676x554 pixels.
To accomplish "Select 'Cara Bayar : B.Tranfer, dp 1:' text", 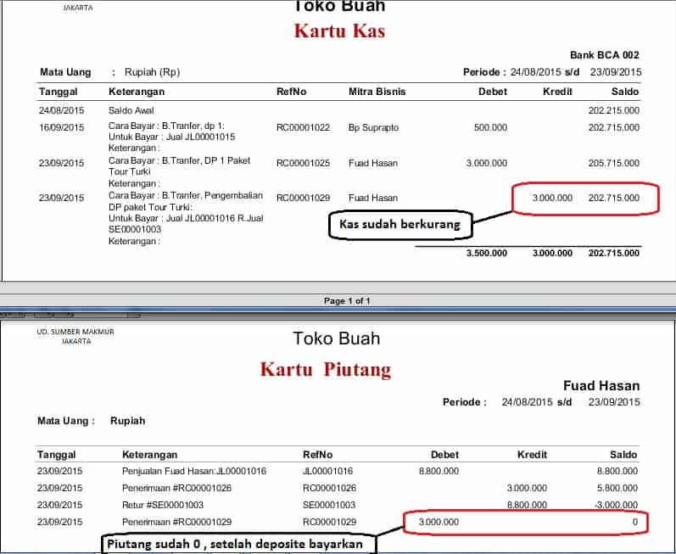I will (166, 126).
